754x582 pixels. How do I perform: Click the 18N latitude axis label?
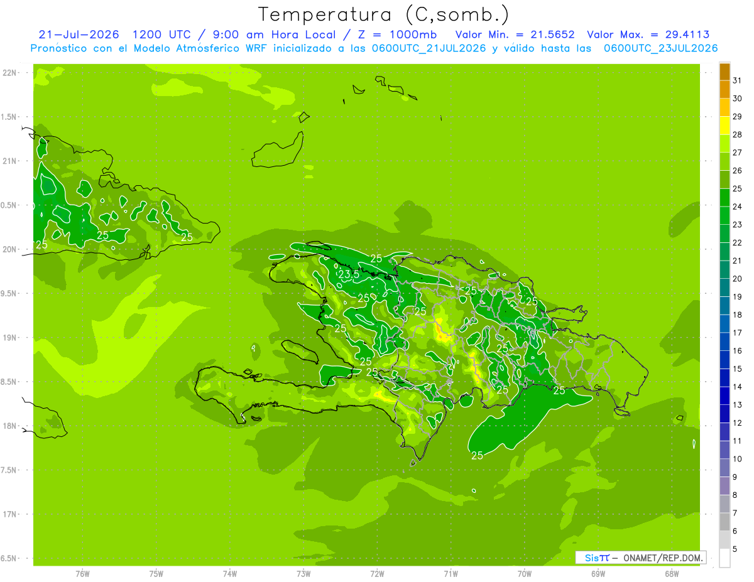click(x=9, y=426)
